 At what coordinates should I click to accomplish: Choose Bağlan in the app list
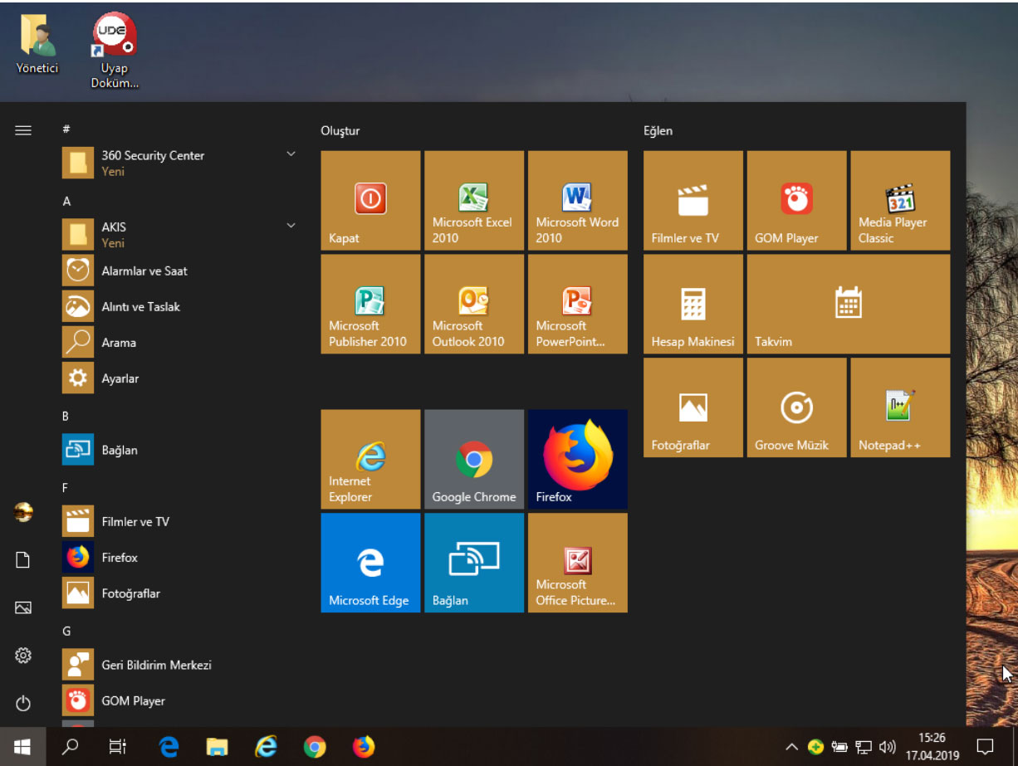[179, 450]
